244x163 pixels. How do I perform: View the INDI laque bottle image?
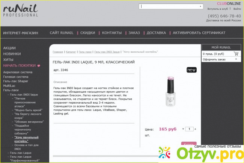171,91
